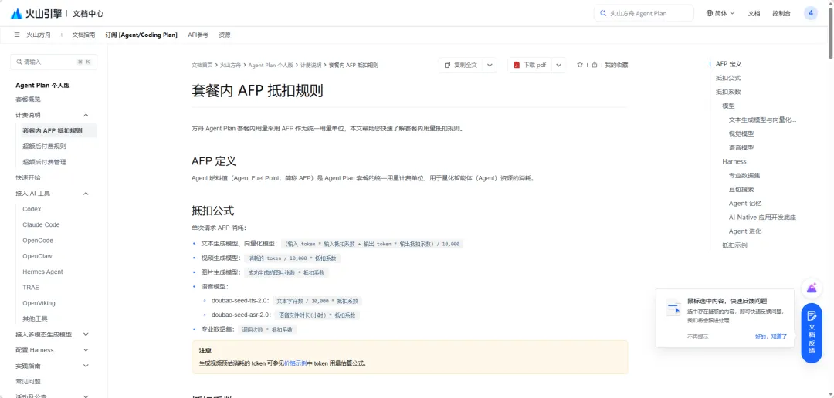
Task: Switch to the 资源 tab
Action: click(x=225, y=35)
